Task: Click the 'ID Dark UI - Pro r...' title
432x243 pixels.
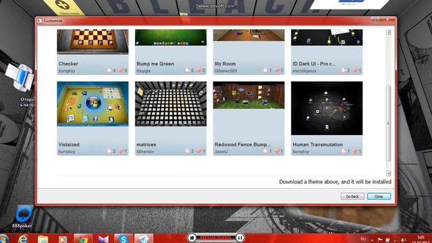Action: pyautogui.click(x=314, y=63)
